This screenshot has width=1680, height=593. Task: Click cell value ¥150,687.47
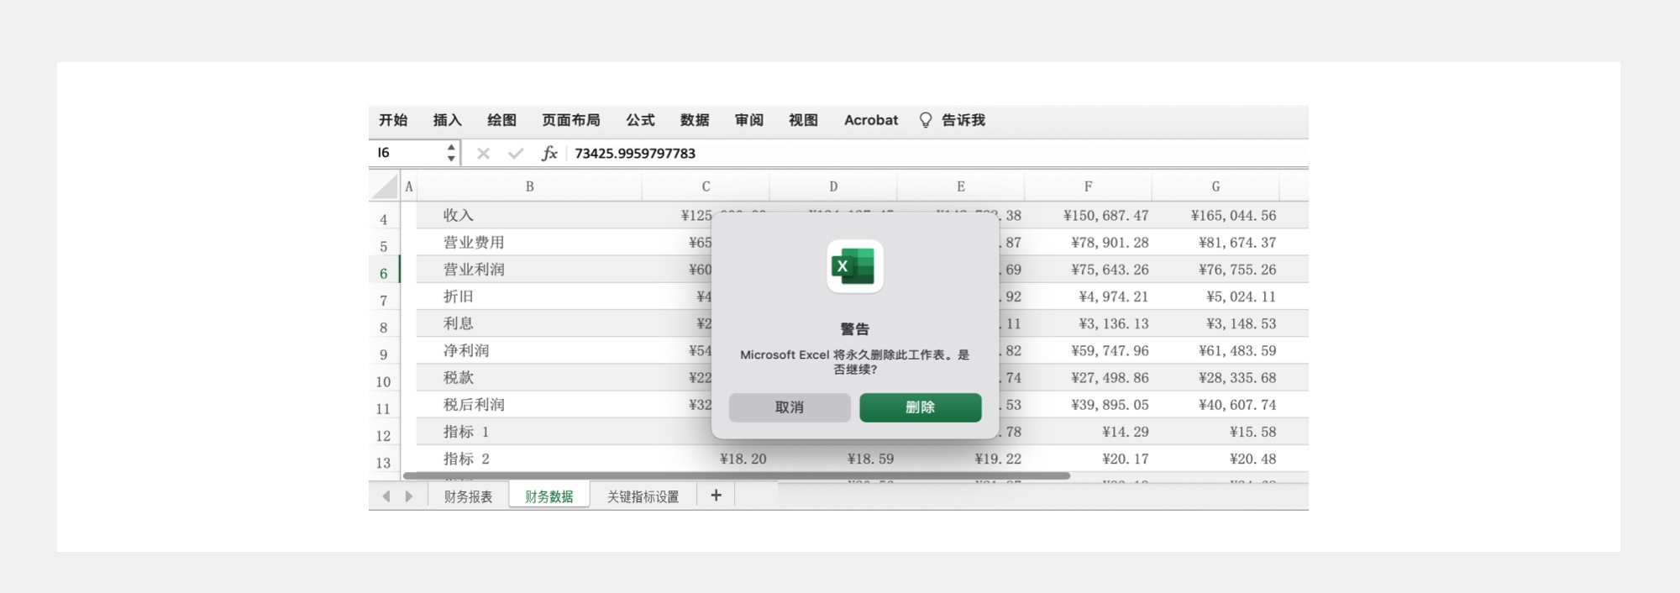click(1105, 216)
